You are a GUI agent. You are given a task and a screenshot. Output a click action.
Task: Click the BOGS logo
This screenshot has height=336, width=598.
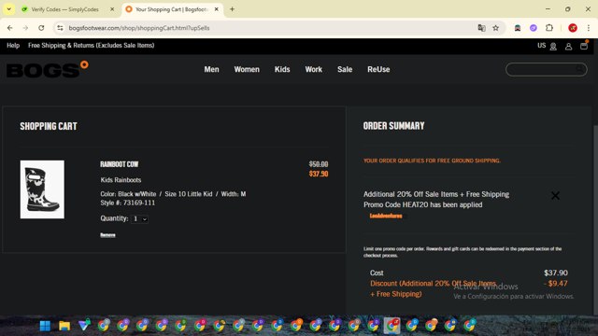pyautogui.click(x=48, y=69)
